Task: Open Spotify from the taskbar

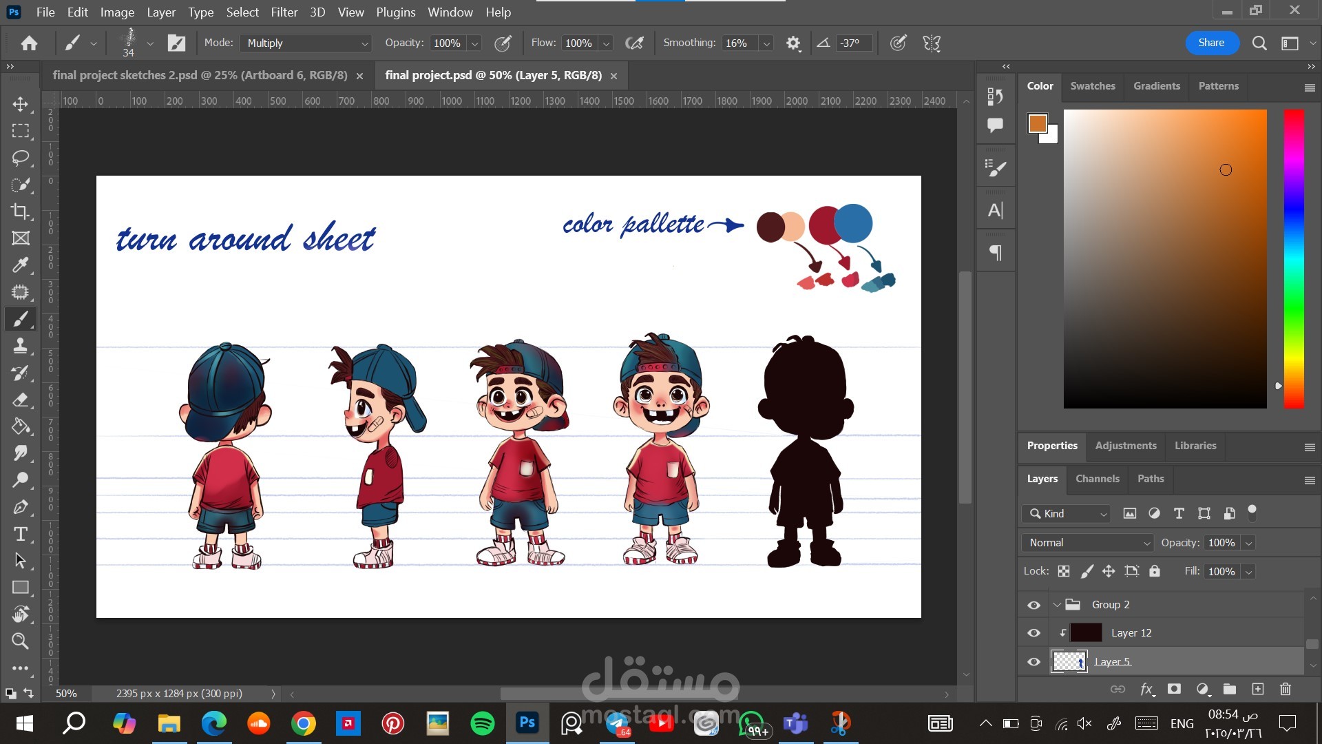Action: 482,723
